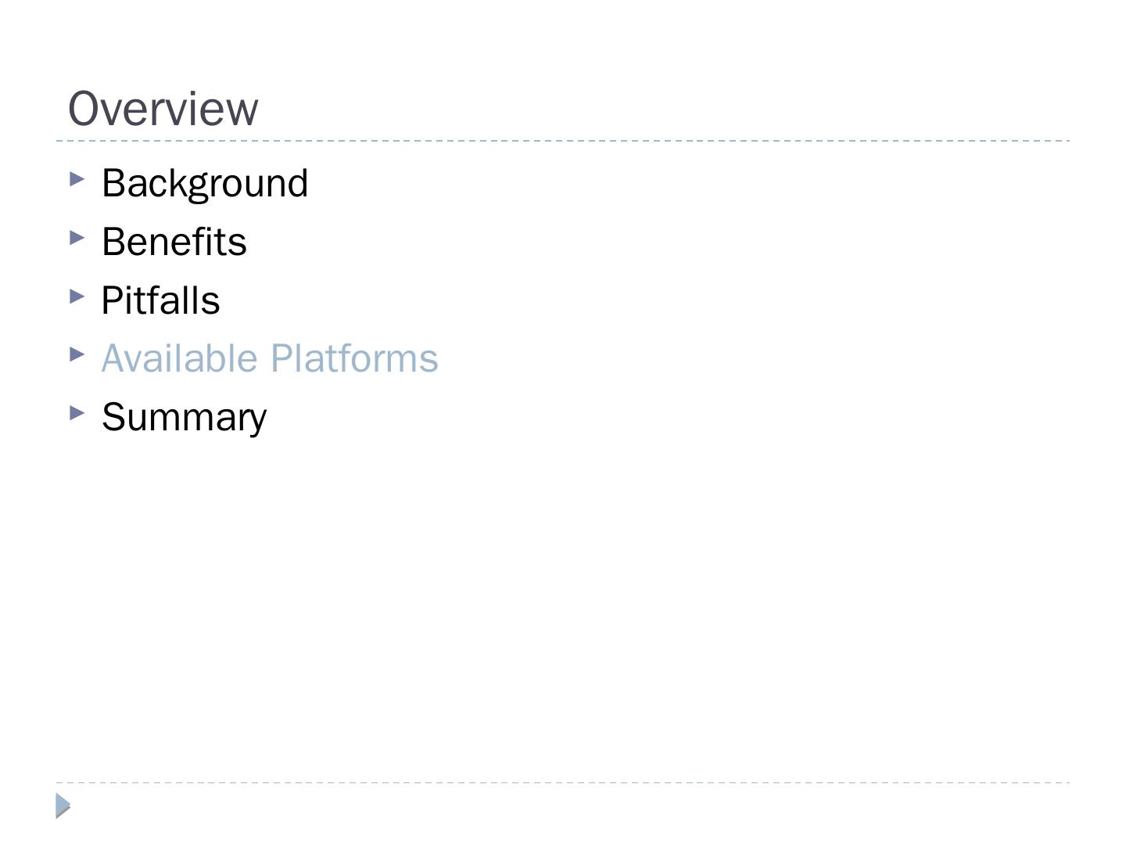This screenshot has width=1126, height=845.
Task: Click the bullet arrow beside Available Platforms
Action: tap(77, 354)
